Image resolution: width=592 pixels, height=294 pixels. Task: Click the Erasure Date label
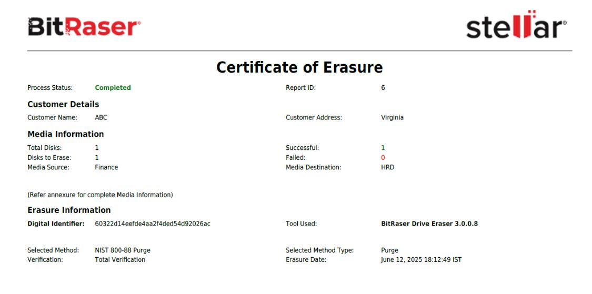(x=306, y=260)
